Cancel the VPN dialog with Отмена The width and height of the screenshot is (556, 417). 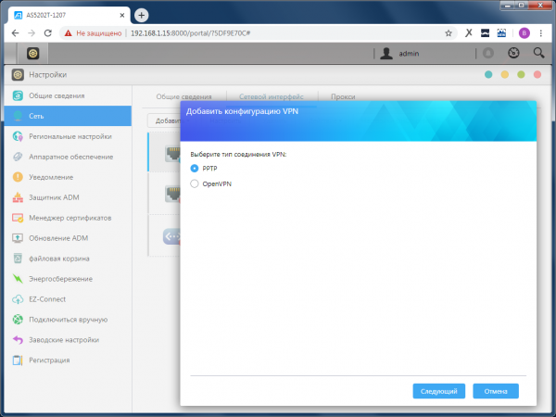[496, 391]
